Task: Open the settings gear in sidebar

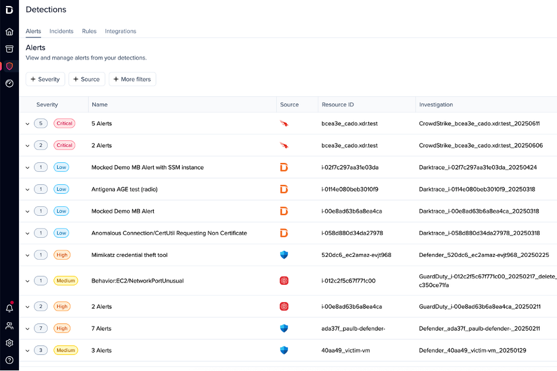Action: [9, 342]
